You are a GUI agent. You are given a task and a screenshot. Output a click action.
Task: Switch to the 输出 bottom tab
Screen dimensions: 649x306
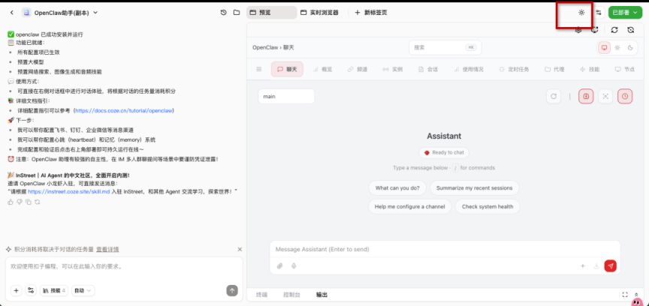(x=321, y=295)
